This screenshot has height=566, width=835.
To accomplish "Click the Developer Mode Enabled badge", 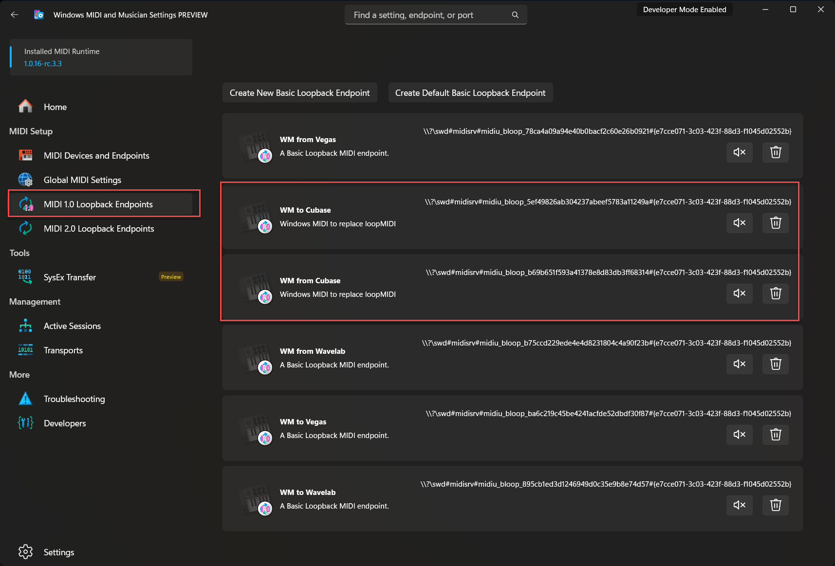I will (685, 10).
